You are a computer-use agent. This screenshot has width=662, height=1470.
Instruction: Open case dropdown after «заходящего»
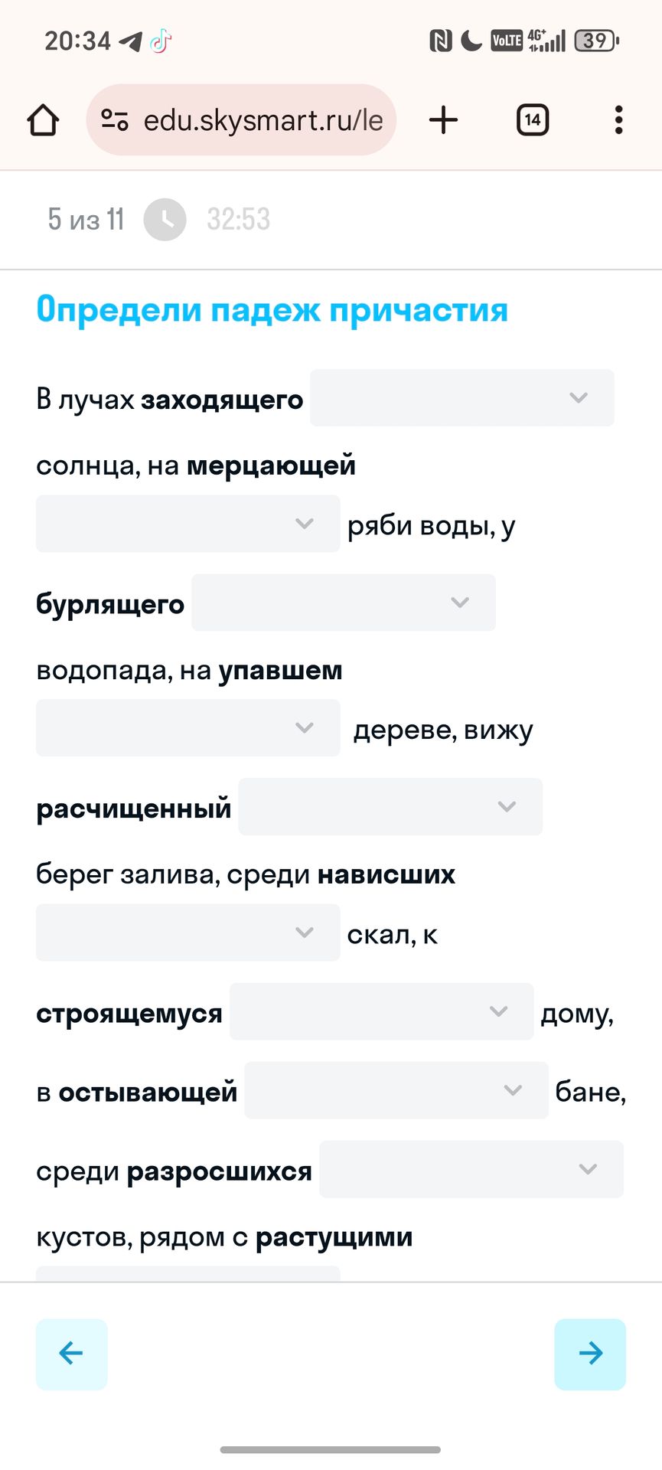pyautogui.click(x=461, y=398)
